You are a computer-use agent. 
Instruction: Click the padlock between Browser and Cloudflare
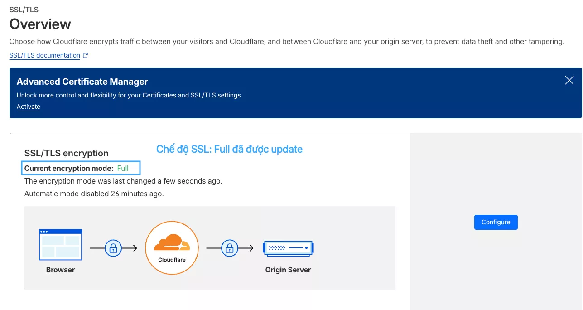(113, 247)
